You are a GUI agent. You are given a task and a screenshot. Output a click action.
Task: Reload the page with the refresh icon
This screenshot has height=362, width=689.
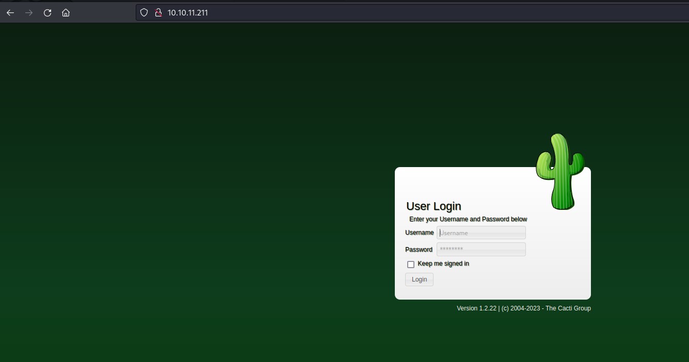coord(47,13)
